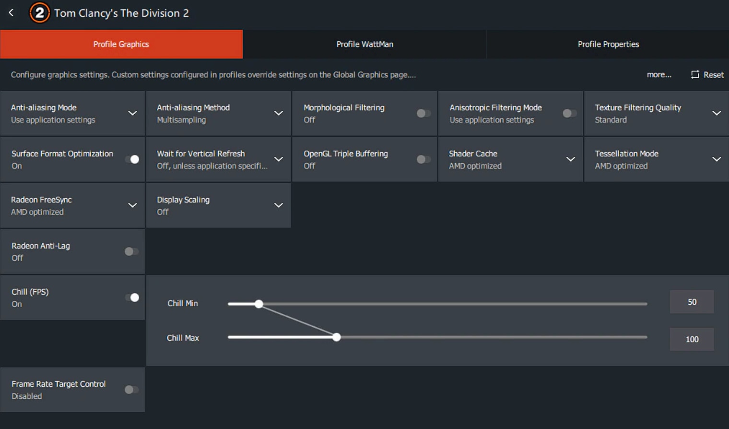Go back using the back arrow
The image size is (729, 429).
[11, 13]
